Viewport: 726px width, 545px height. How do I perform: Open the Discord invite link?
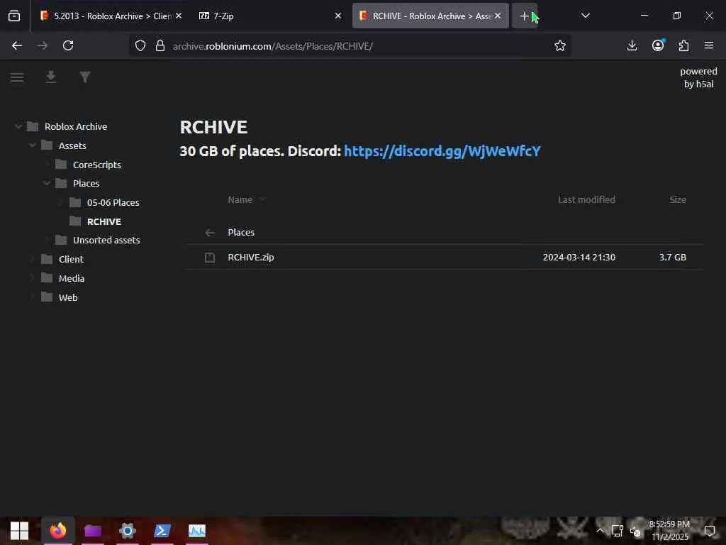click(442, 151)
